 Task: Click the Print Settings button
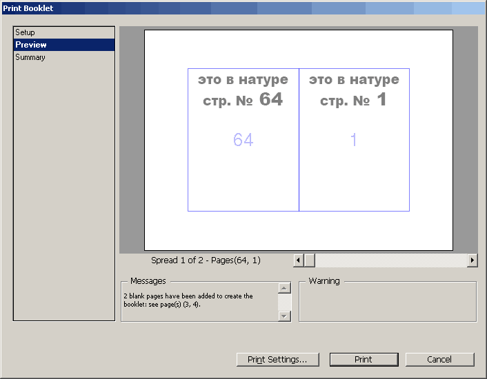click(278, 360)
